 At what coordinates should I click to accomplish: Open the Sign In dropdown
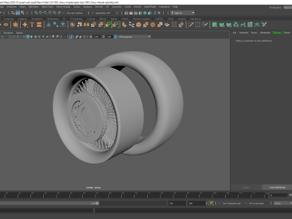pyautogui.click(x=182, y=13)
